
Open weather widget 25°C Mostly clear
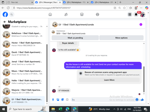99,109
